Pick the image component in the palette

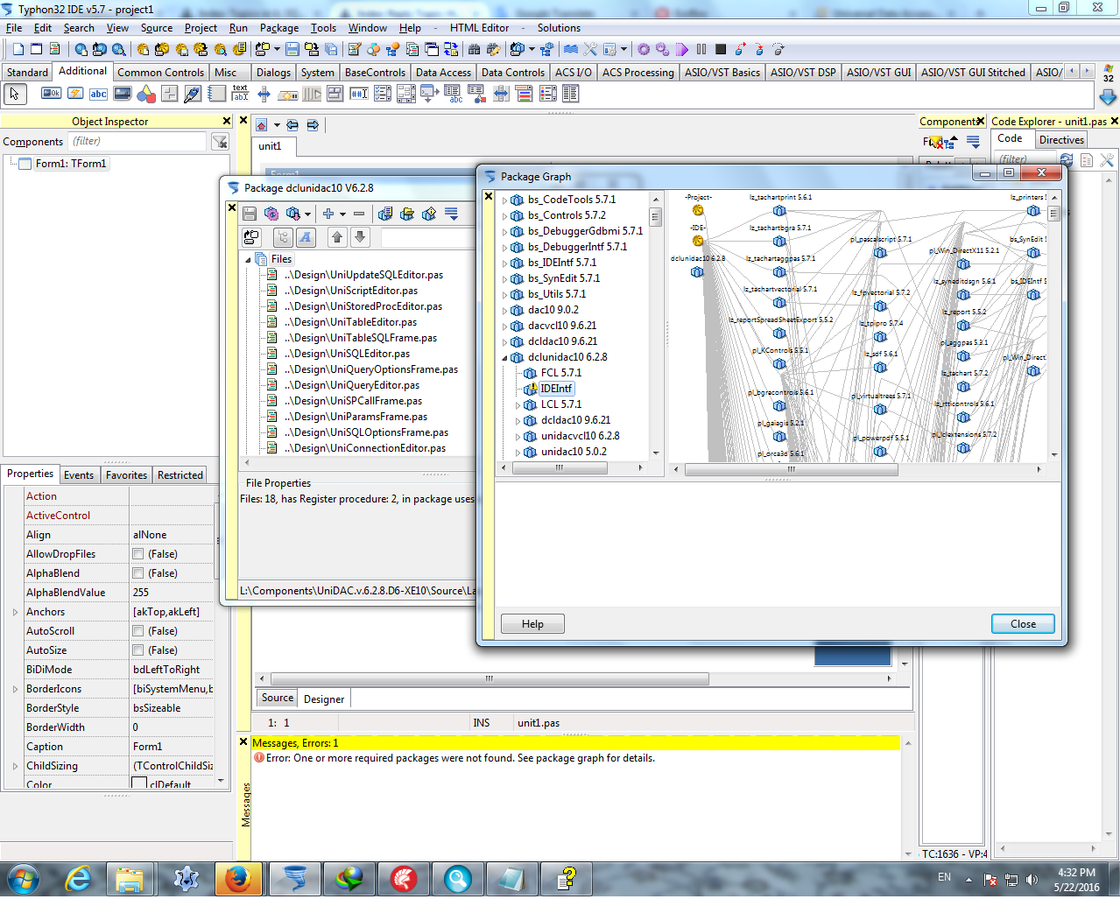[123, 94]
